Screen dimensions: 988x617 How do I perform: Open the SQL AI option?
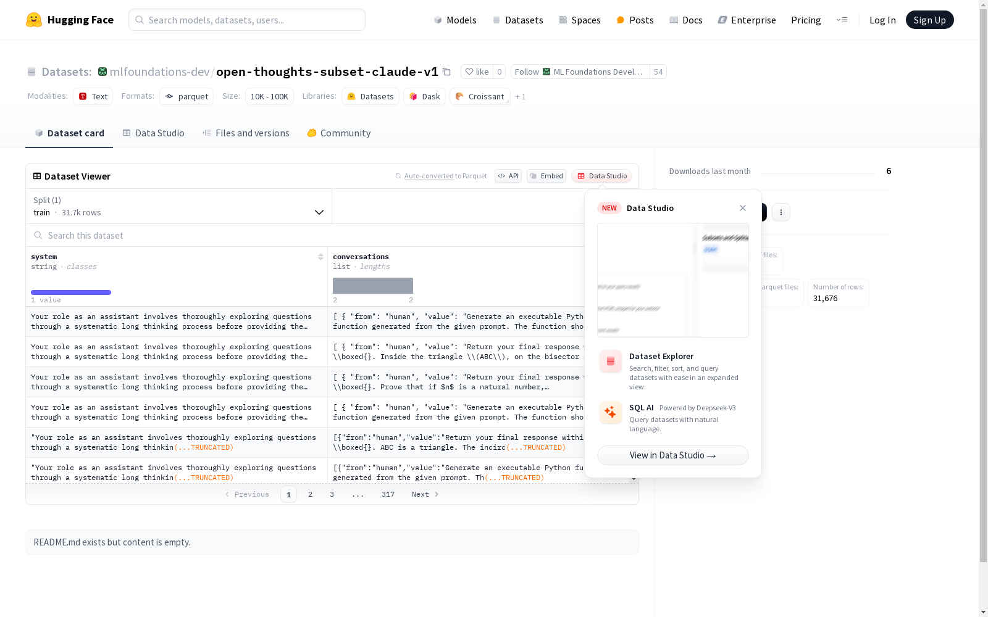point(673,418)
